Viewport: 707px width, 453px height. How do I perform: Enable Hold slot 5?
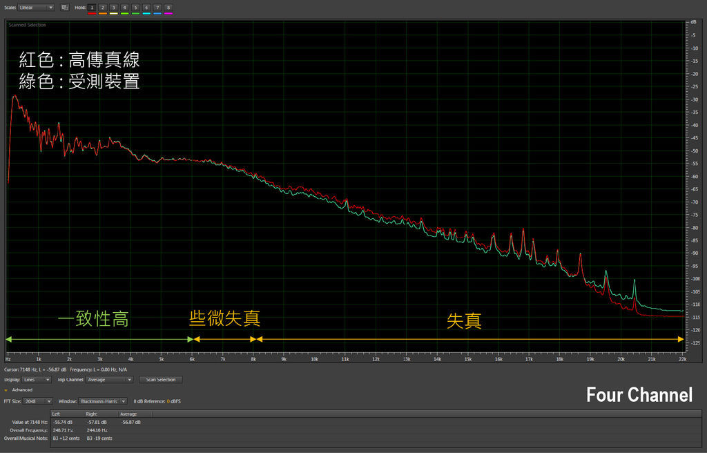click(136, 7)
